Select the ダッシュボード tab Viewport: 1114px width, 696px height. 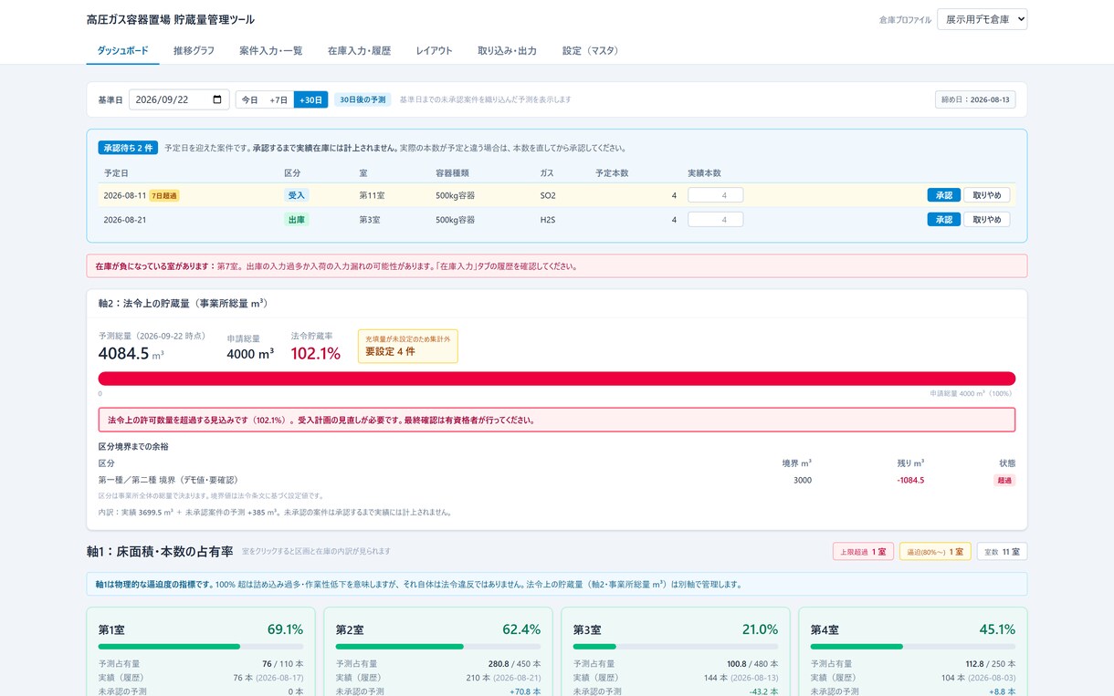point(122,51)
